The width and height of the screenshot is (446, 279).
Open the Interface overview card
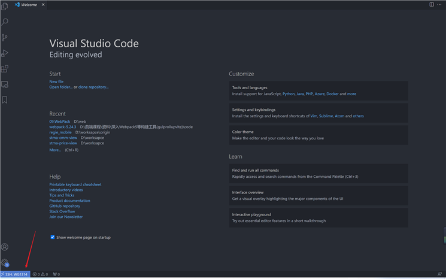click(318, 196)
